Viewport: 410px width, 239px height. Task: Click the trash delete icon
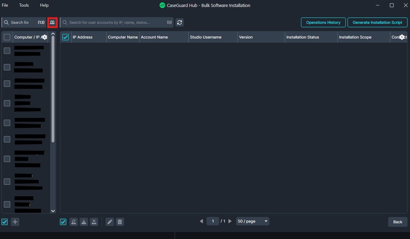(120, 222)
